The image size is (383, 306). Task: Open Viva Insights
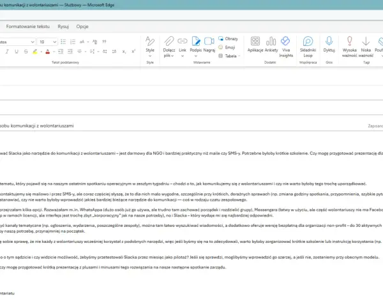286,47
